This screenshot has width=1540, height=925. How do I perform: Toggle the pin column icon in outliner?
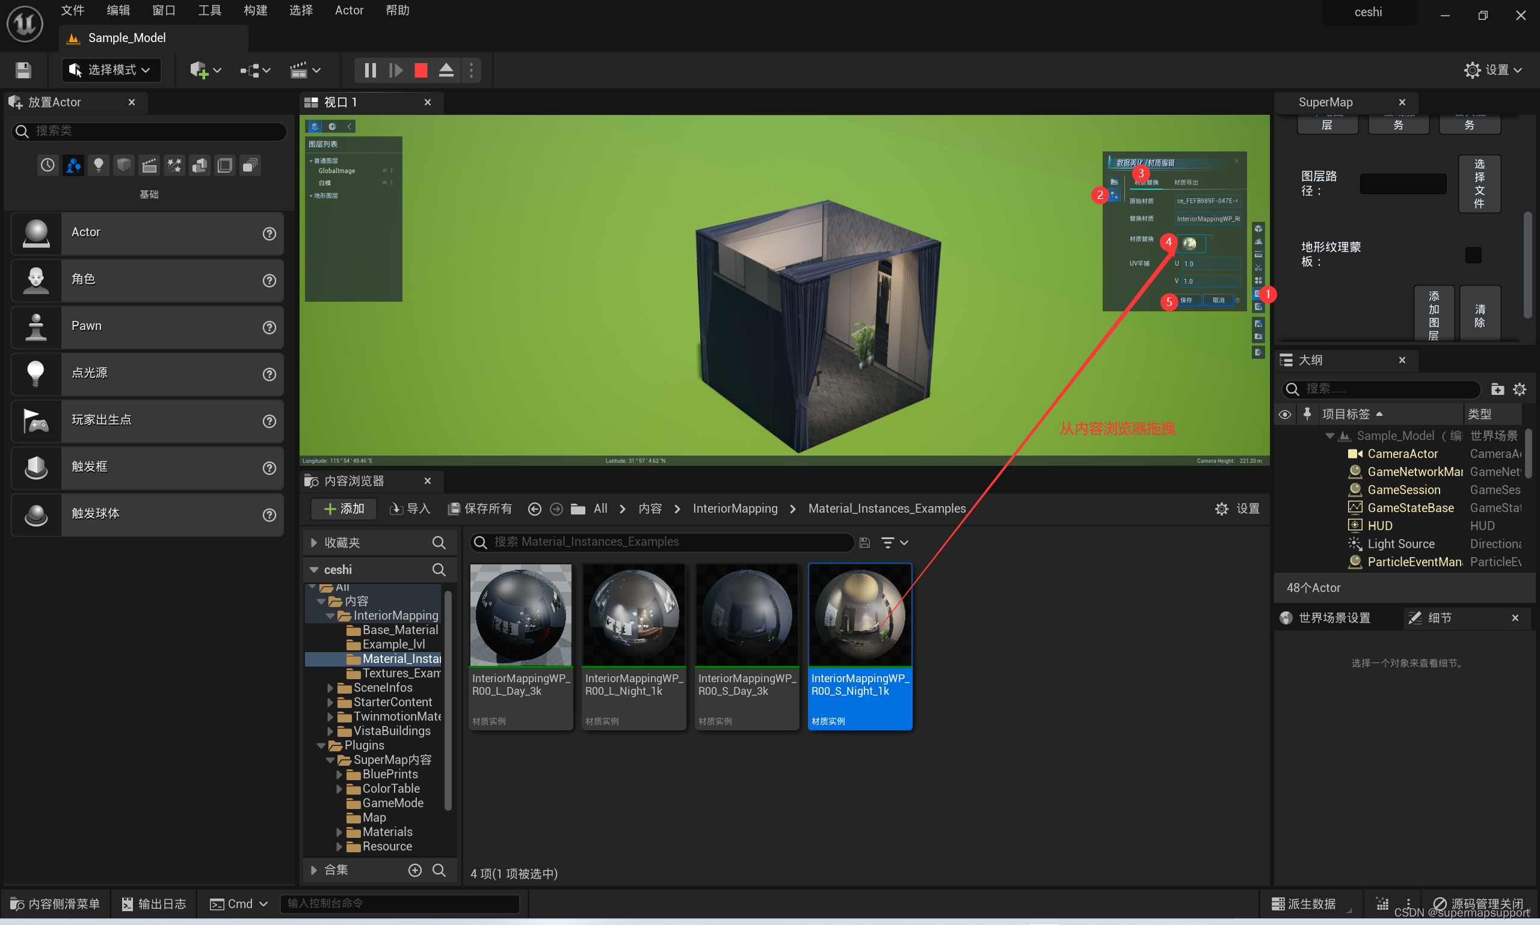click(1307, 414)
